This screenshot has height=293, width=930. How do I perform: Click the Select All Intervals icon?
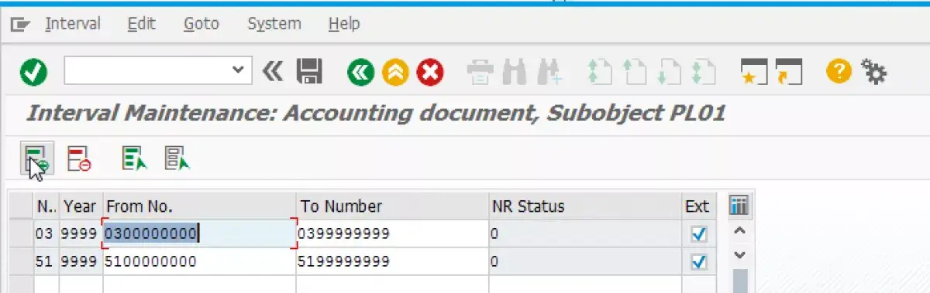click(x=134, y=158)
